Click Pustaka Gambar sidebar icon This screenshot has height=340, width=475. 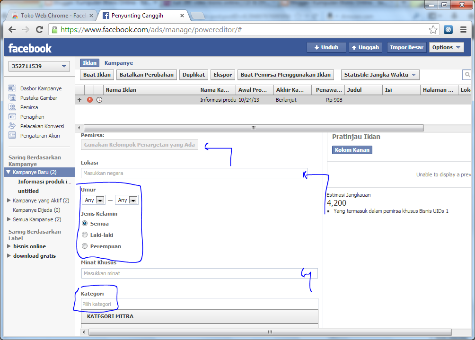click(x=12, y=97)
